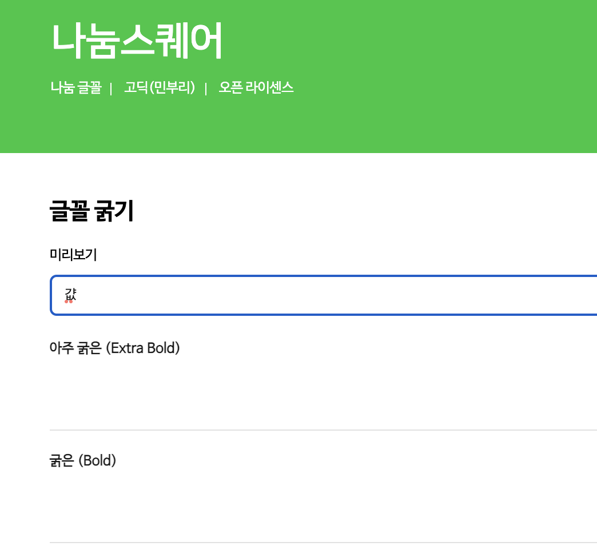Click the 글꼴 굵기 section heading
The image size is (597, 554).
point(91,212)
